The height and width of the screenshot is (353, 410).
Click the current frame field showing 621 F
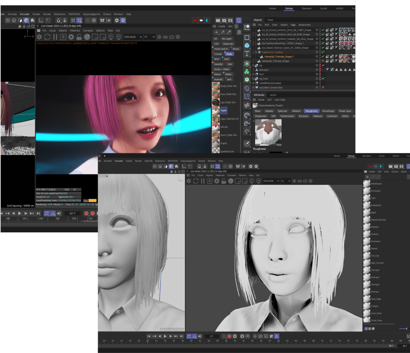tap(73, 213)
